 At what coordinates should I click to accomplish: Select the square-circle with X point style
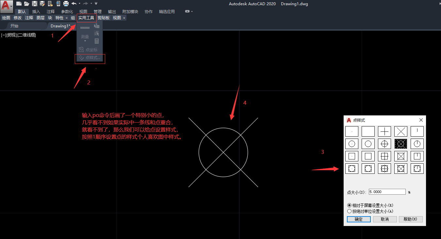pos(401,169)
